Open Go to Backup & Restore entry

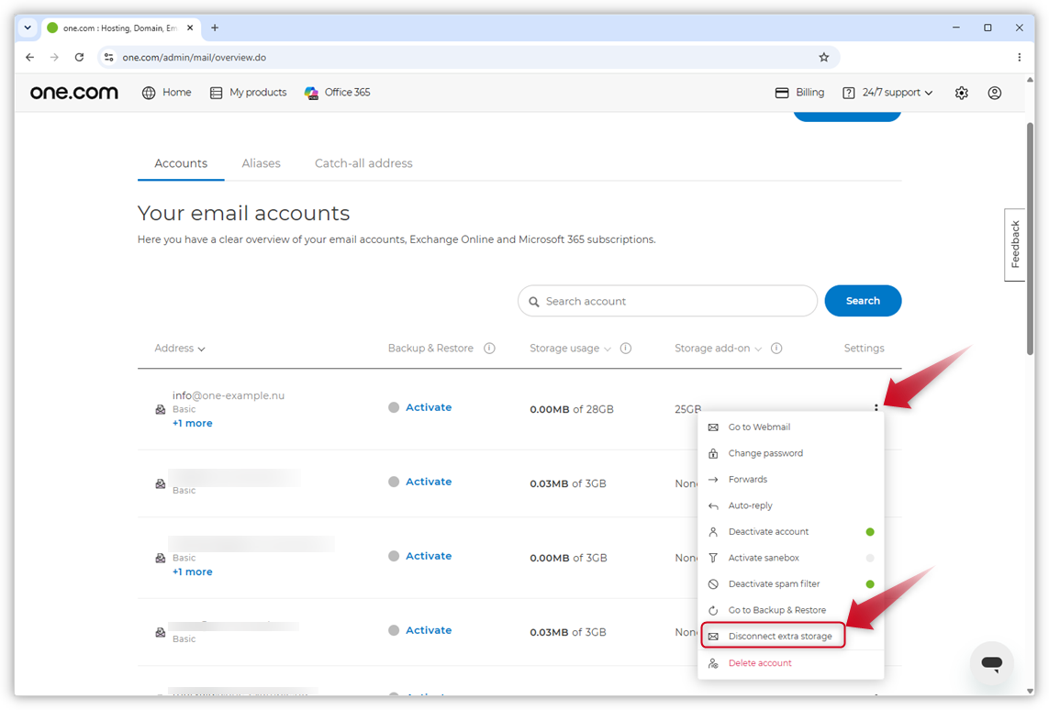[x=791, y=610]
